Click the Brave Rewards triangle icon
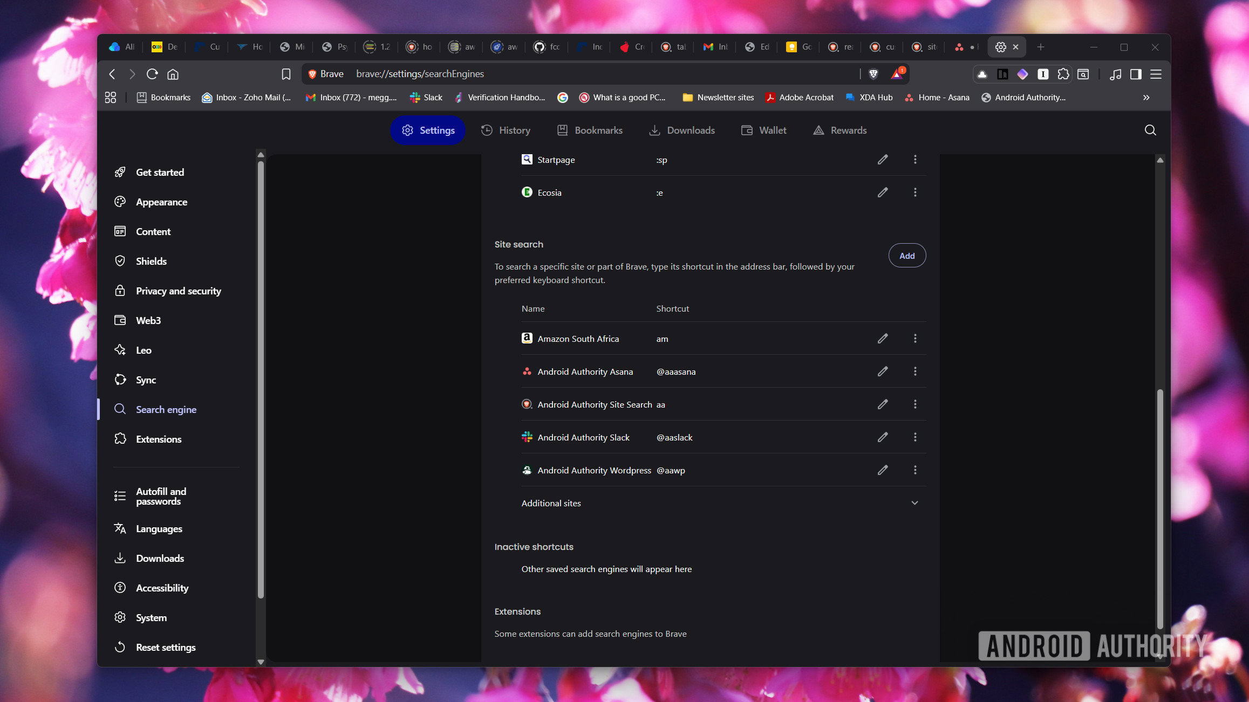Image resolution: width=1249 pixels, height=702 pixels. [x=897, y=74]
